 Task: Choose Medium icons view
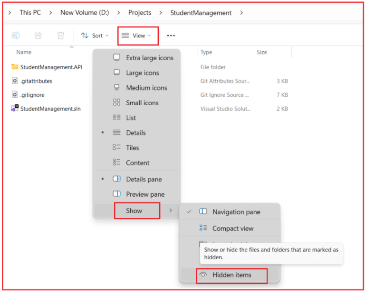[137, 88]
